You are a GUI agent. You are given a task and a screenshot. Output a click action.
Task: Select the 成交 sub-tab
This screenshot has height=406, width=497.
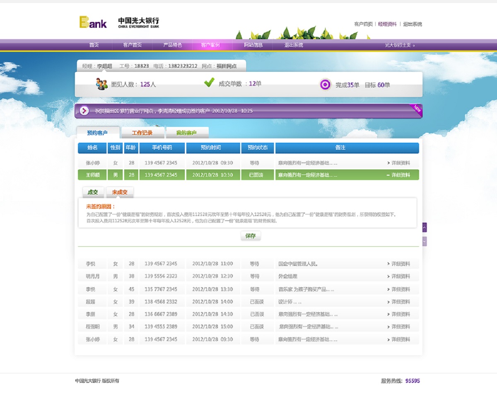[93, 192]
